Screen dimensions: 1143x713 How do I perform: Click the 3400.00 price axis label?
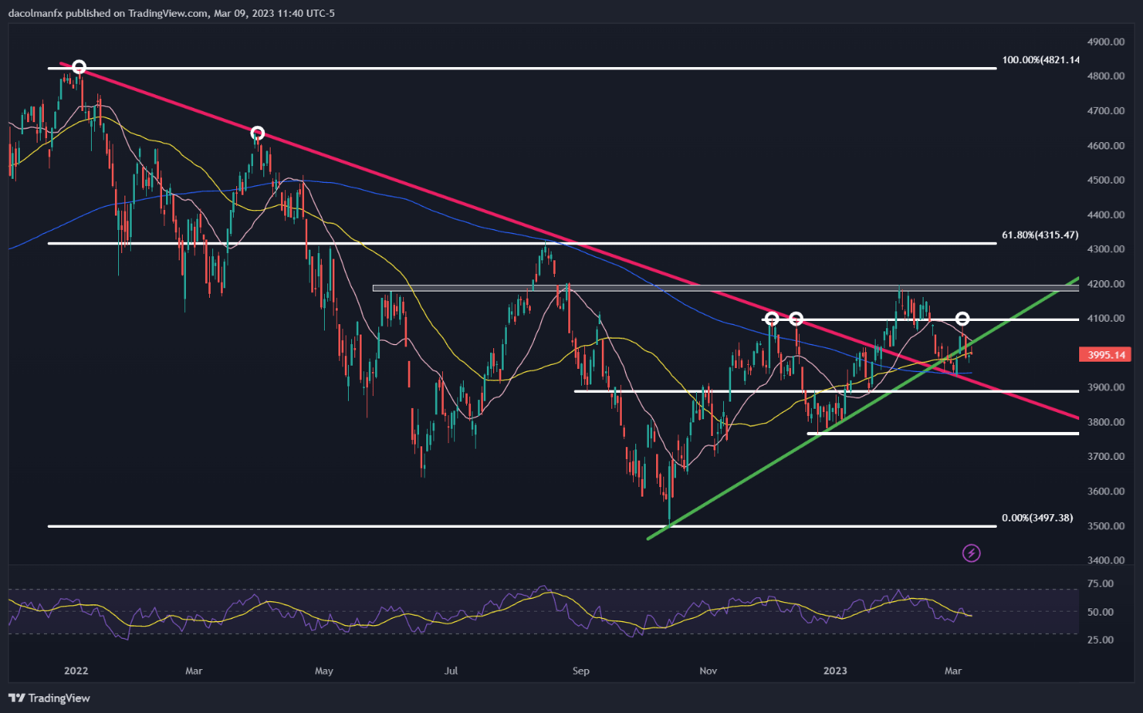pos(1105,560)
